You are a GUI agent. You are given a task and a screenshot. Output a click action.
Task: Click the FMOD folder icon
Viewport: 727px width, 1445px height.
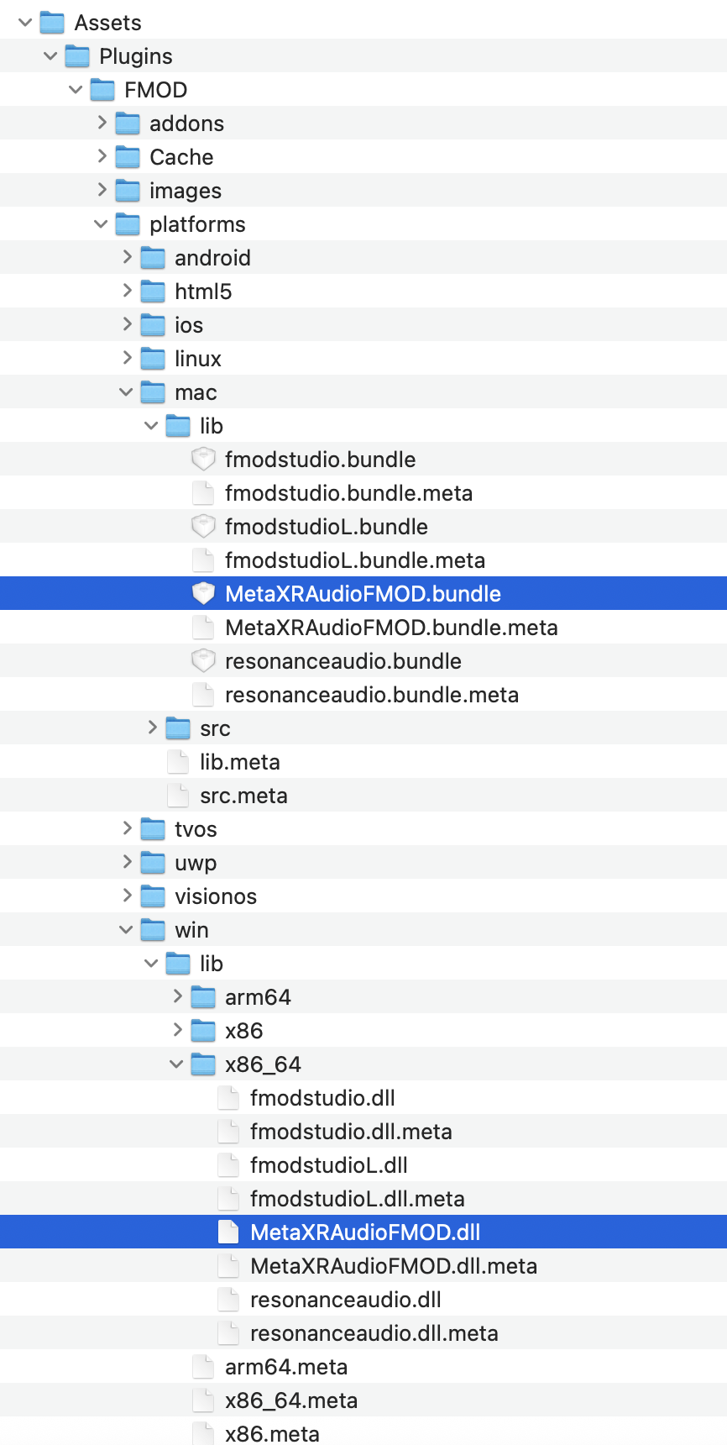102,89
